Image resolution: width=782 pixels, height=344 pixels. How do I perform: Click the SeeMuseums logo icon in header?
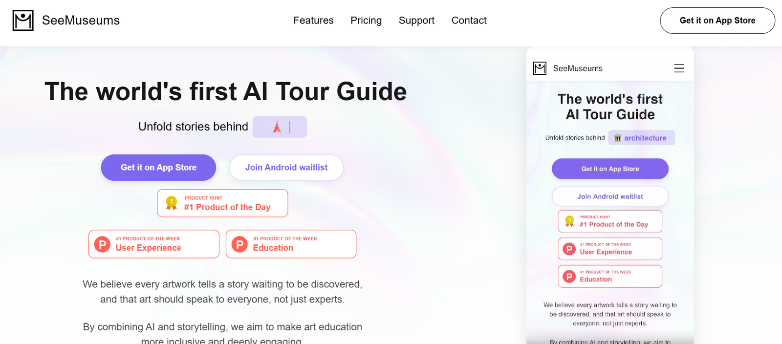[23, 21]
